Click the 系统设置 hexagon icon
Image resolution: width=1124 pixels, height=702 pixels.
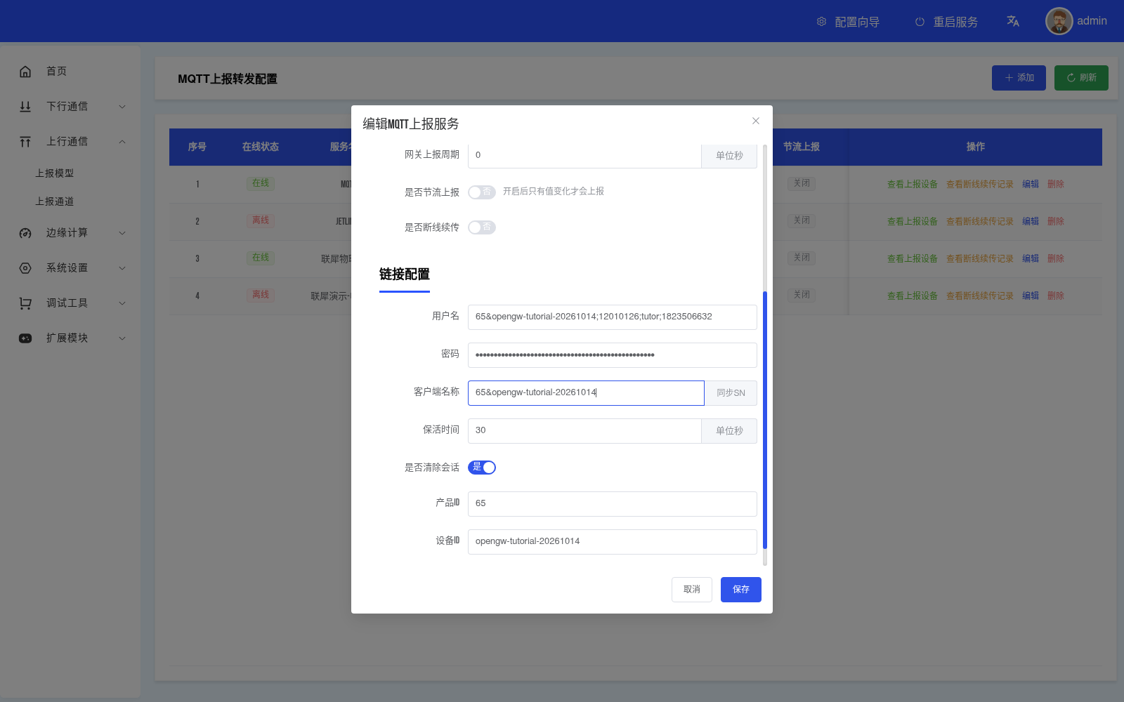point(25,267)
